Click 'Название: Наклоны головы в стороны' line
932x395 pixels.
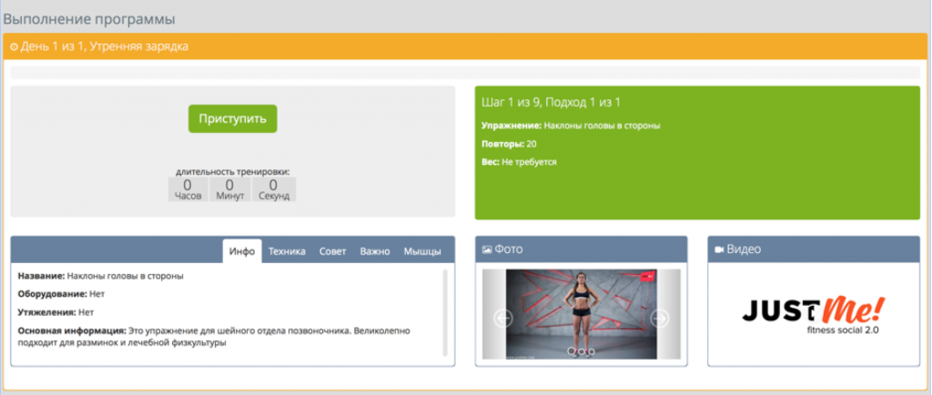pos(100,276)
